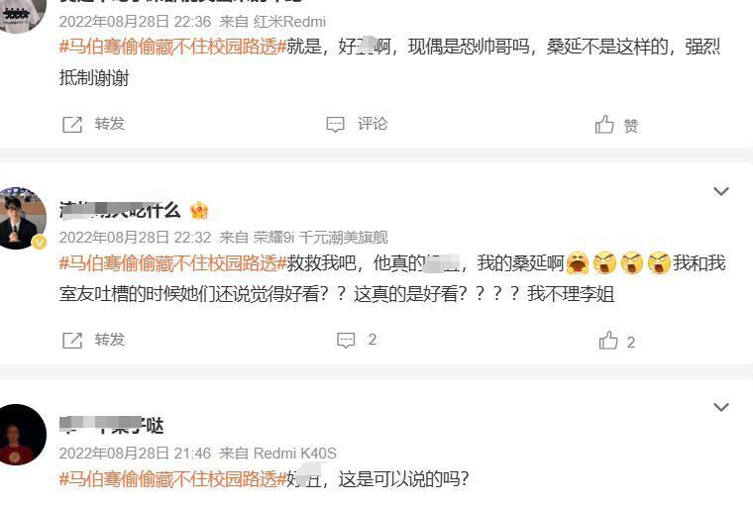The width and height of the screenshot is (753, 507).
Task: Click the crown member badge beside the username
Action: [x=199, y=210]
